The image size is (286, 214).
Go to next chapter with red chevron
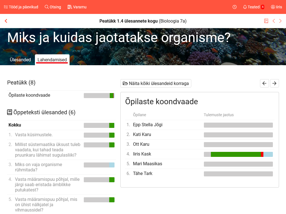point(280,21)
